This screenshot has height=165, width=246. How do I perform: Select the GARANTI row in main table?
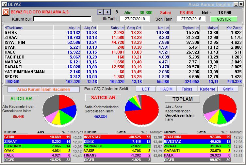(123, 67)
